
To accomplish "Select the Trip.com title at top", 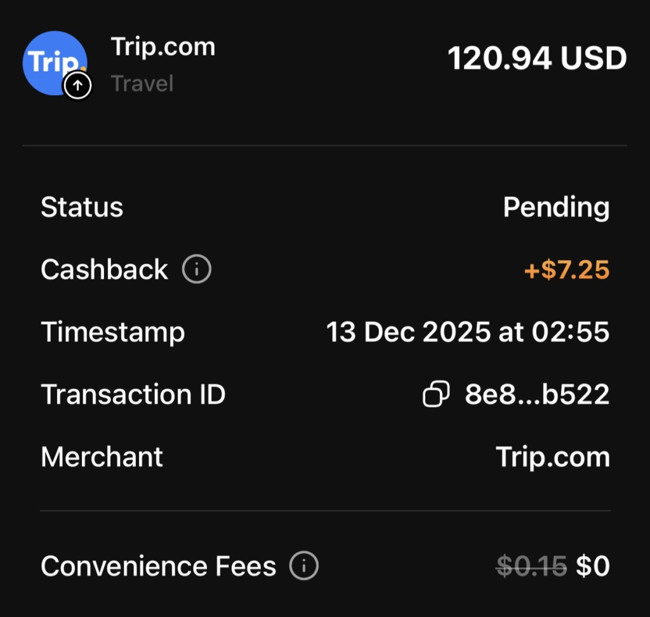I will coord(163,47).
